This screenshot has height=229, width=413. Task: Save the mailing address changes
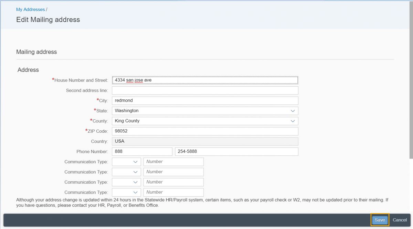coord(380,220)
